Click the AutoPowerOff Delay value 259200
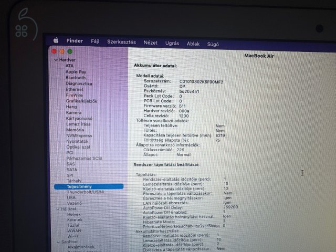This screenshot has height=252, width=336. coord(230,207)
